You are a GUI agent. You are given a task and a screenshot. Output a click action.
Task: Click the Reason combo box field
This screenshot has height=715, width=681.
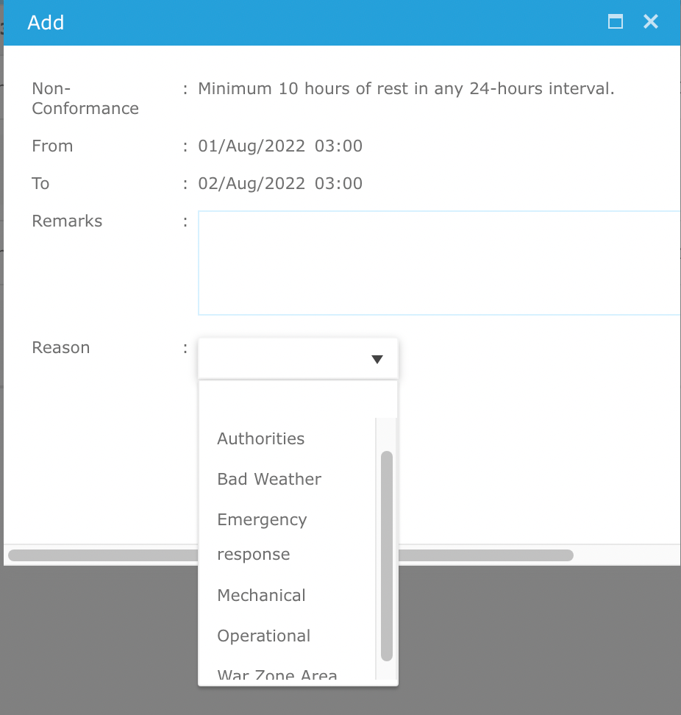pos(298,358)
